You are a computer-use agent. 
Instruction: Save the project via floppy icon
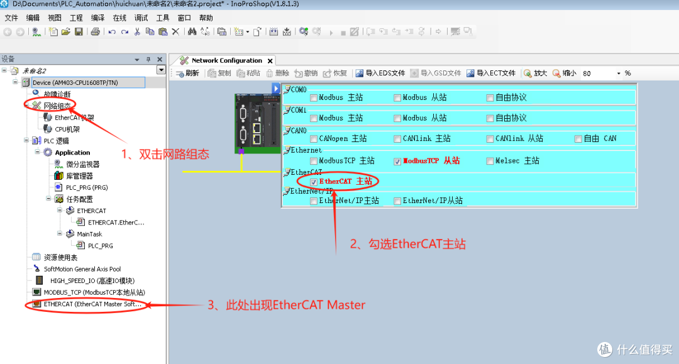click(79, 31)
